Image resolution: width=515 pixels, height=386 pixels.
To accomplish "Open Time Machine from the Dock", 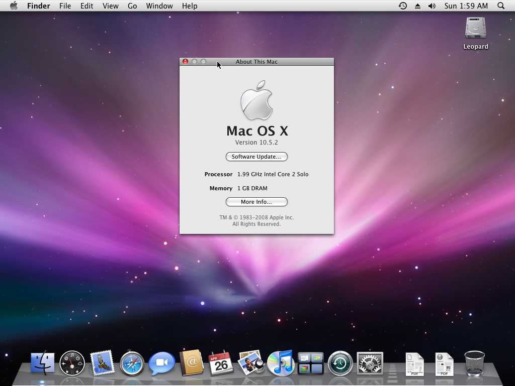I will [340, 363].
